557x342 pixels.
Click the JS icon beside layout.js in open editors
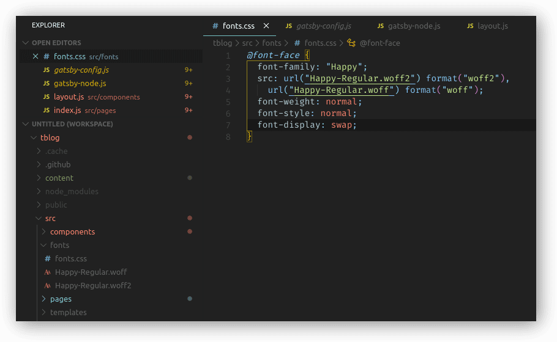(47, 97)
